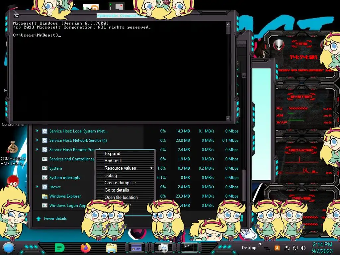Click the Windows Logon Application process icon

[45, 205]
